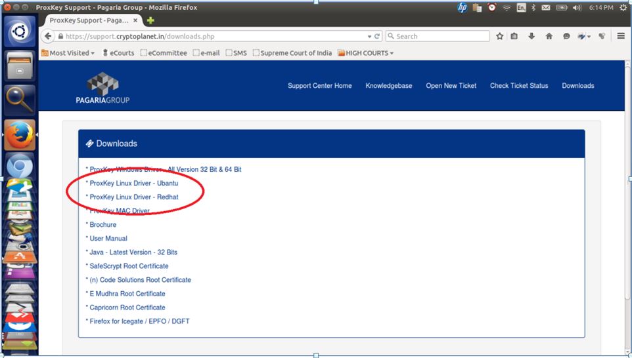
Task: Close the ProxKey Support tab
Action: tap(135, 20)
